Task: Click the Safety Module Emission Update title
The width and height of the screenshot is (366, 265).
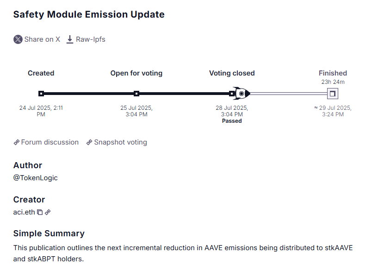Action: pos(89,14)
